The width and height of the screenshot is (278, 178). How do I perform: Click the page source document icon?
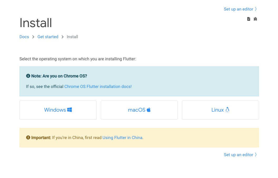pos(249,19)
